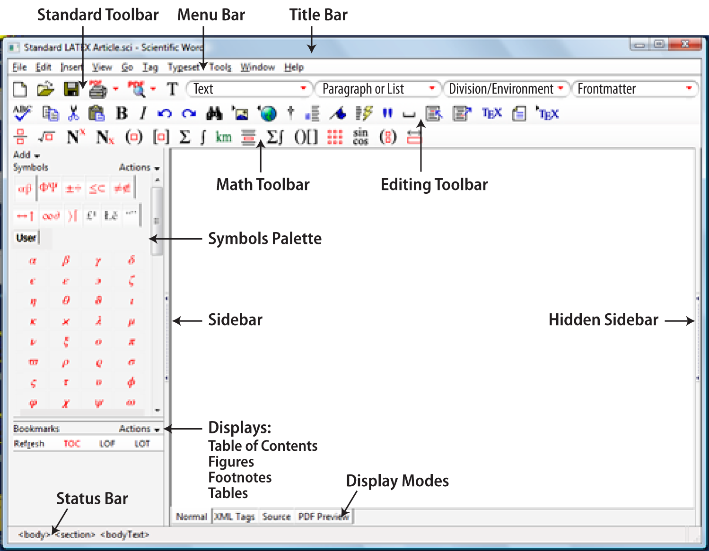
Task: Click the <bodyText> tag in the status bar
Action: [125, 534]
